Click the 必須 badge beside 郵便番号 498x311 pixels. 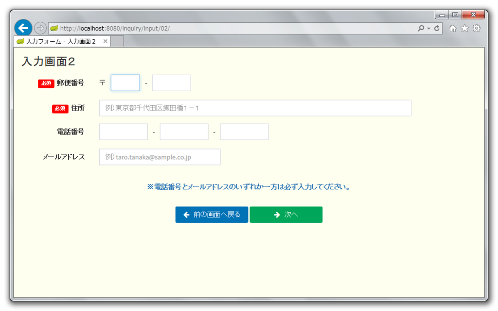tap(46, 83)
